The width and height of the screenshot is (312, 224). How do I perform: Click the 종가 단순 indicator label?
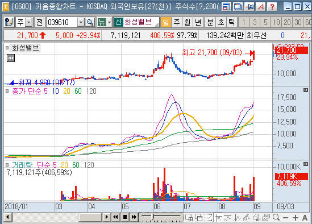click(x=27, y=91)
